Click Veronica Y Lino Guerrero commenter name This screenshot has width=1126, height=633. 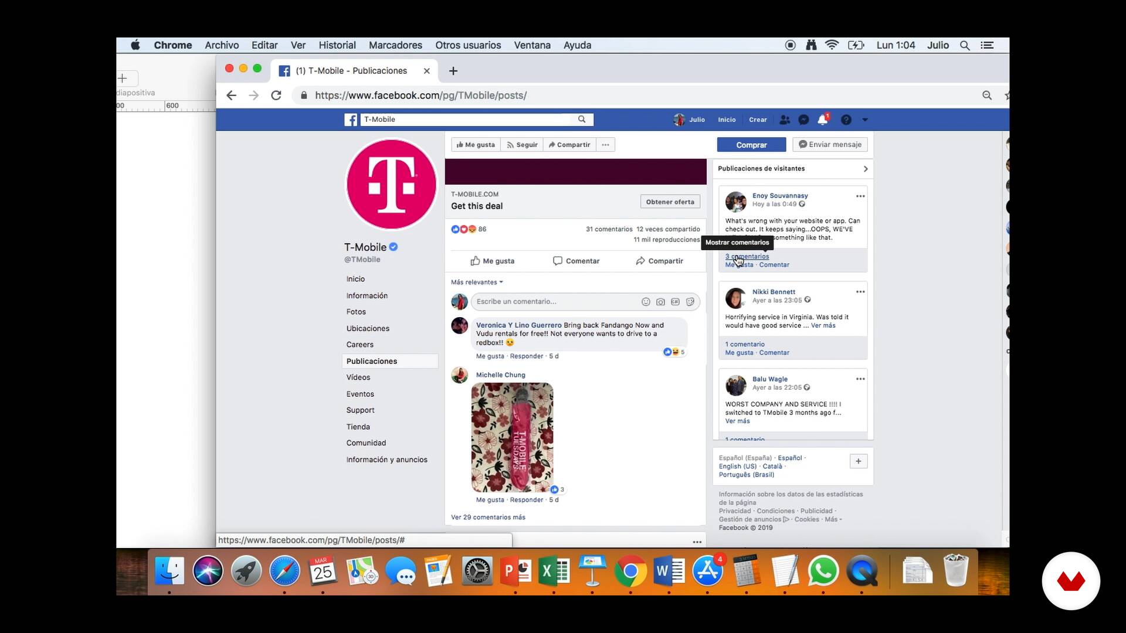tap(518, 325)
